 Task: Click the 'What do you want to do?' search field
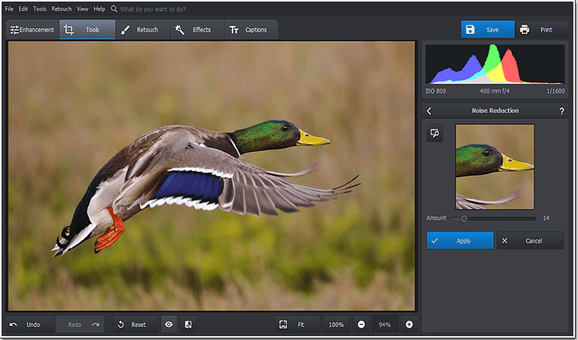click(x=153, y=9)
